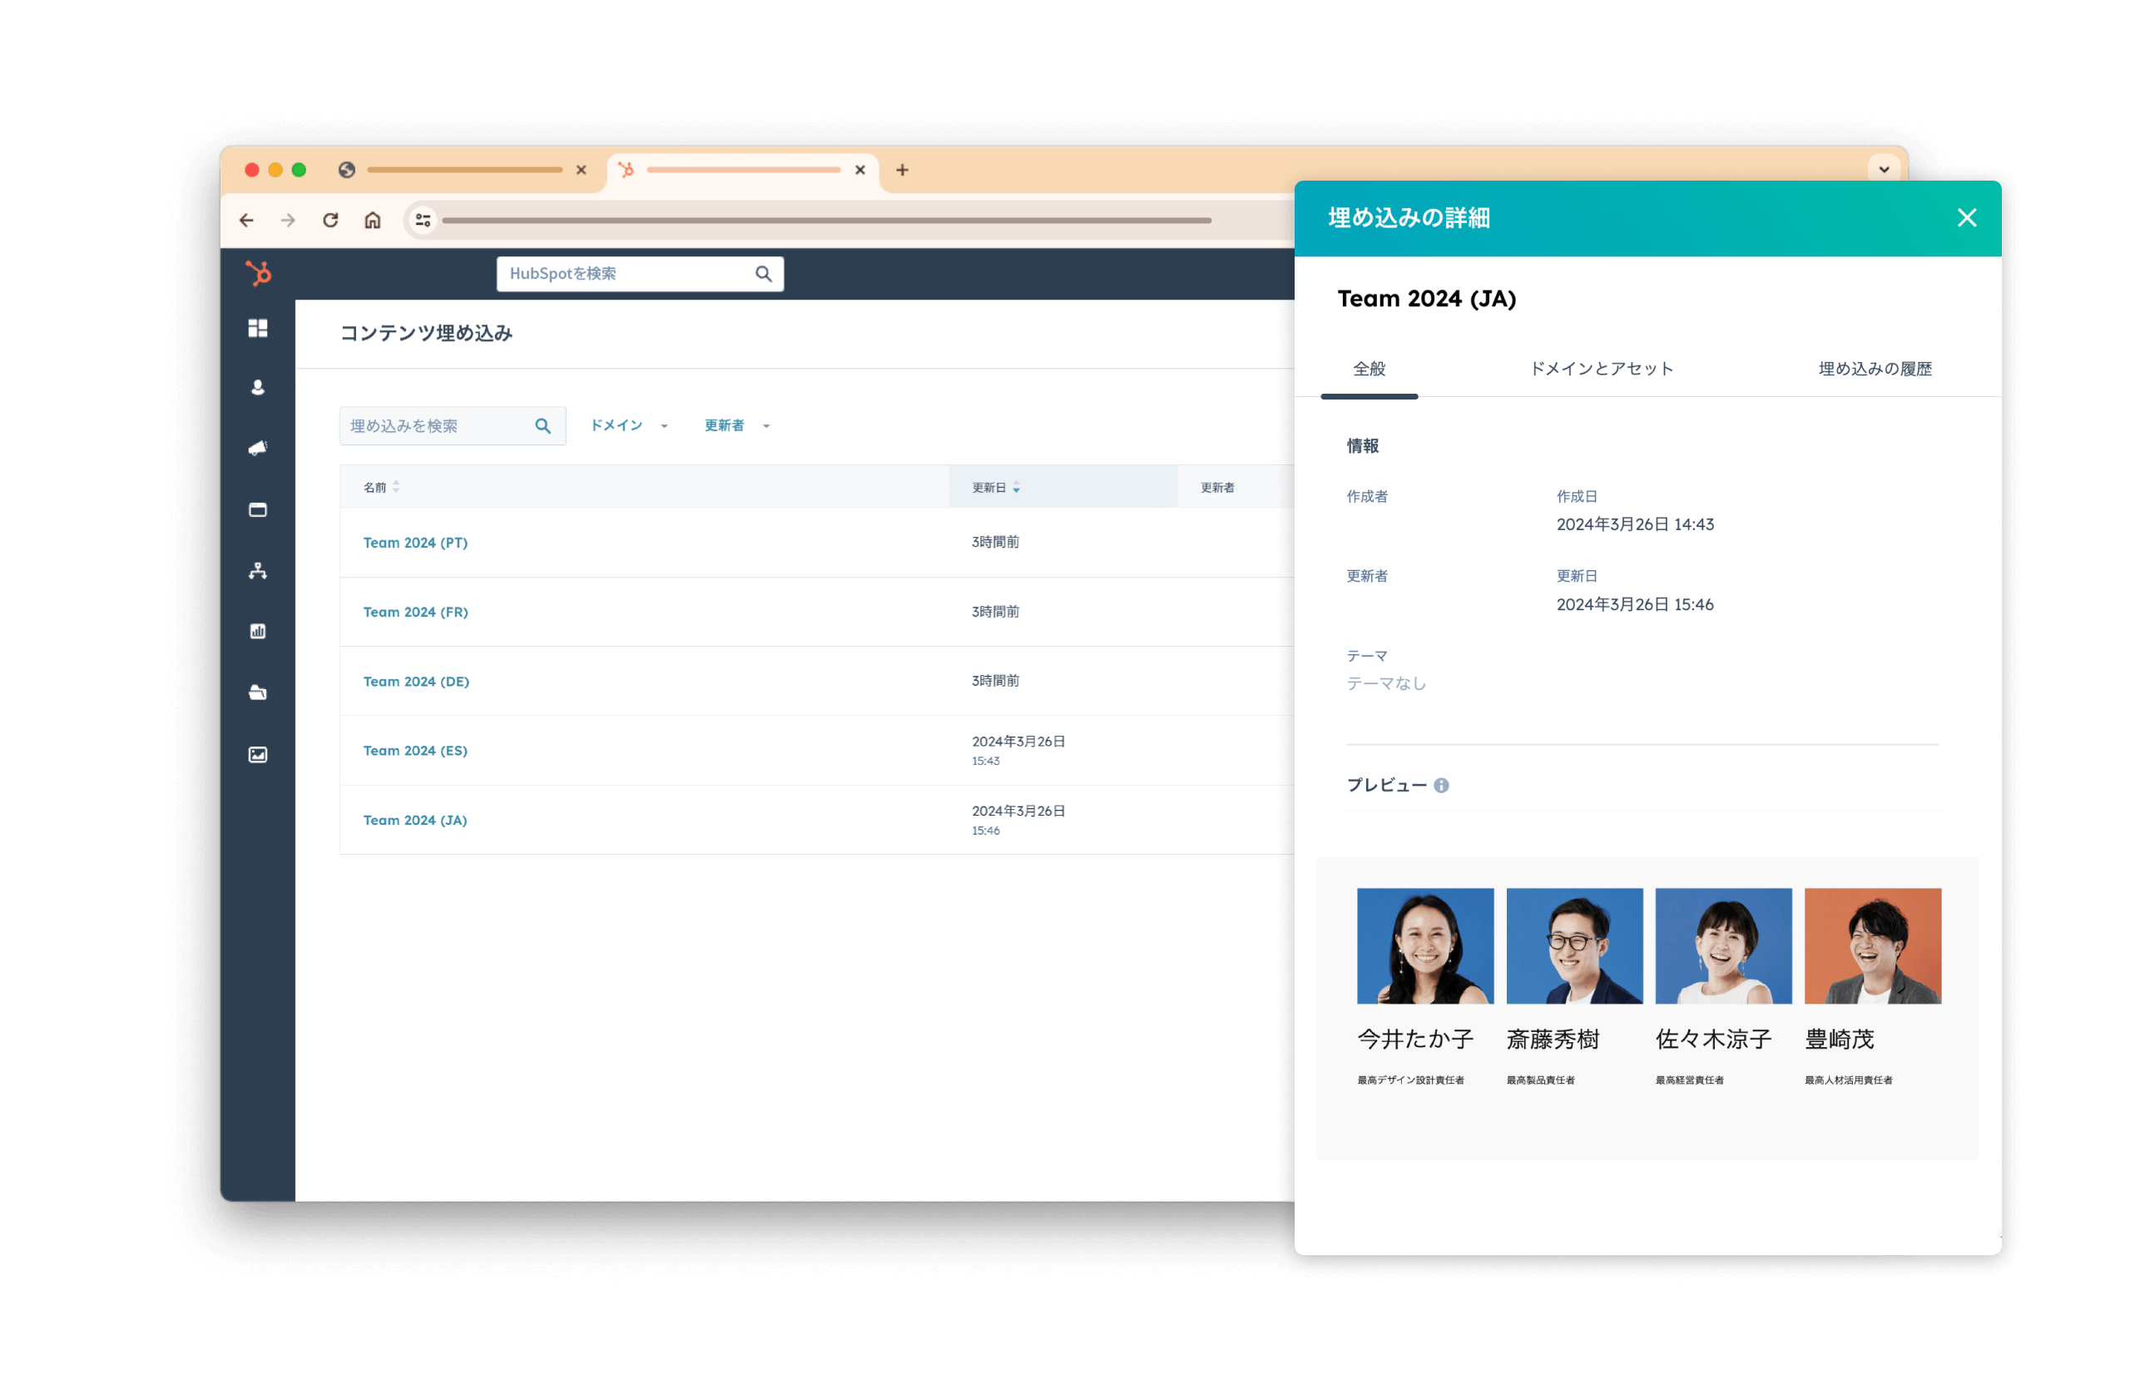This screenshot has height=1390, width=2130.
Task: Click the browser forward arrow
Action: 288,221
